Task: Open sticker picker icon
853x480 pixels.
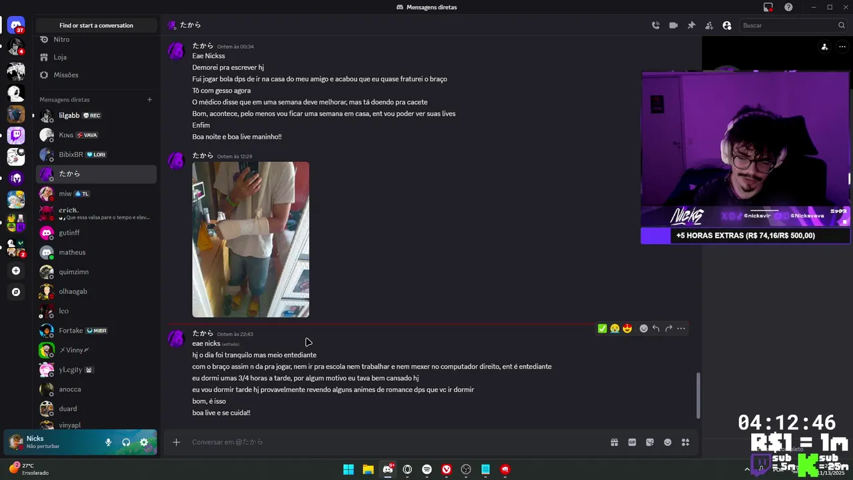Action: pos(650,442)
